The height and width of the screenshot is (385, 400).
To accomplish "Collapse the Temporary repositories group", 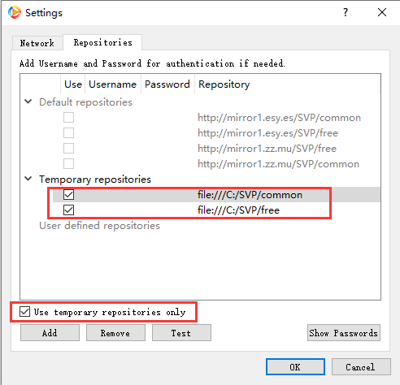I will click(x=28, y=179).
